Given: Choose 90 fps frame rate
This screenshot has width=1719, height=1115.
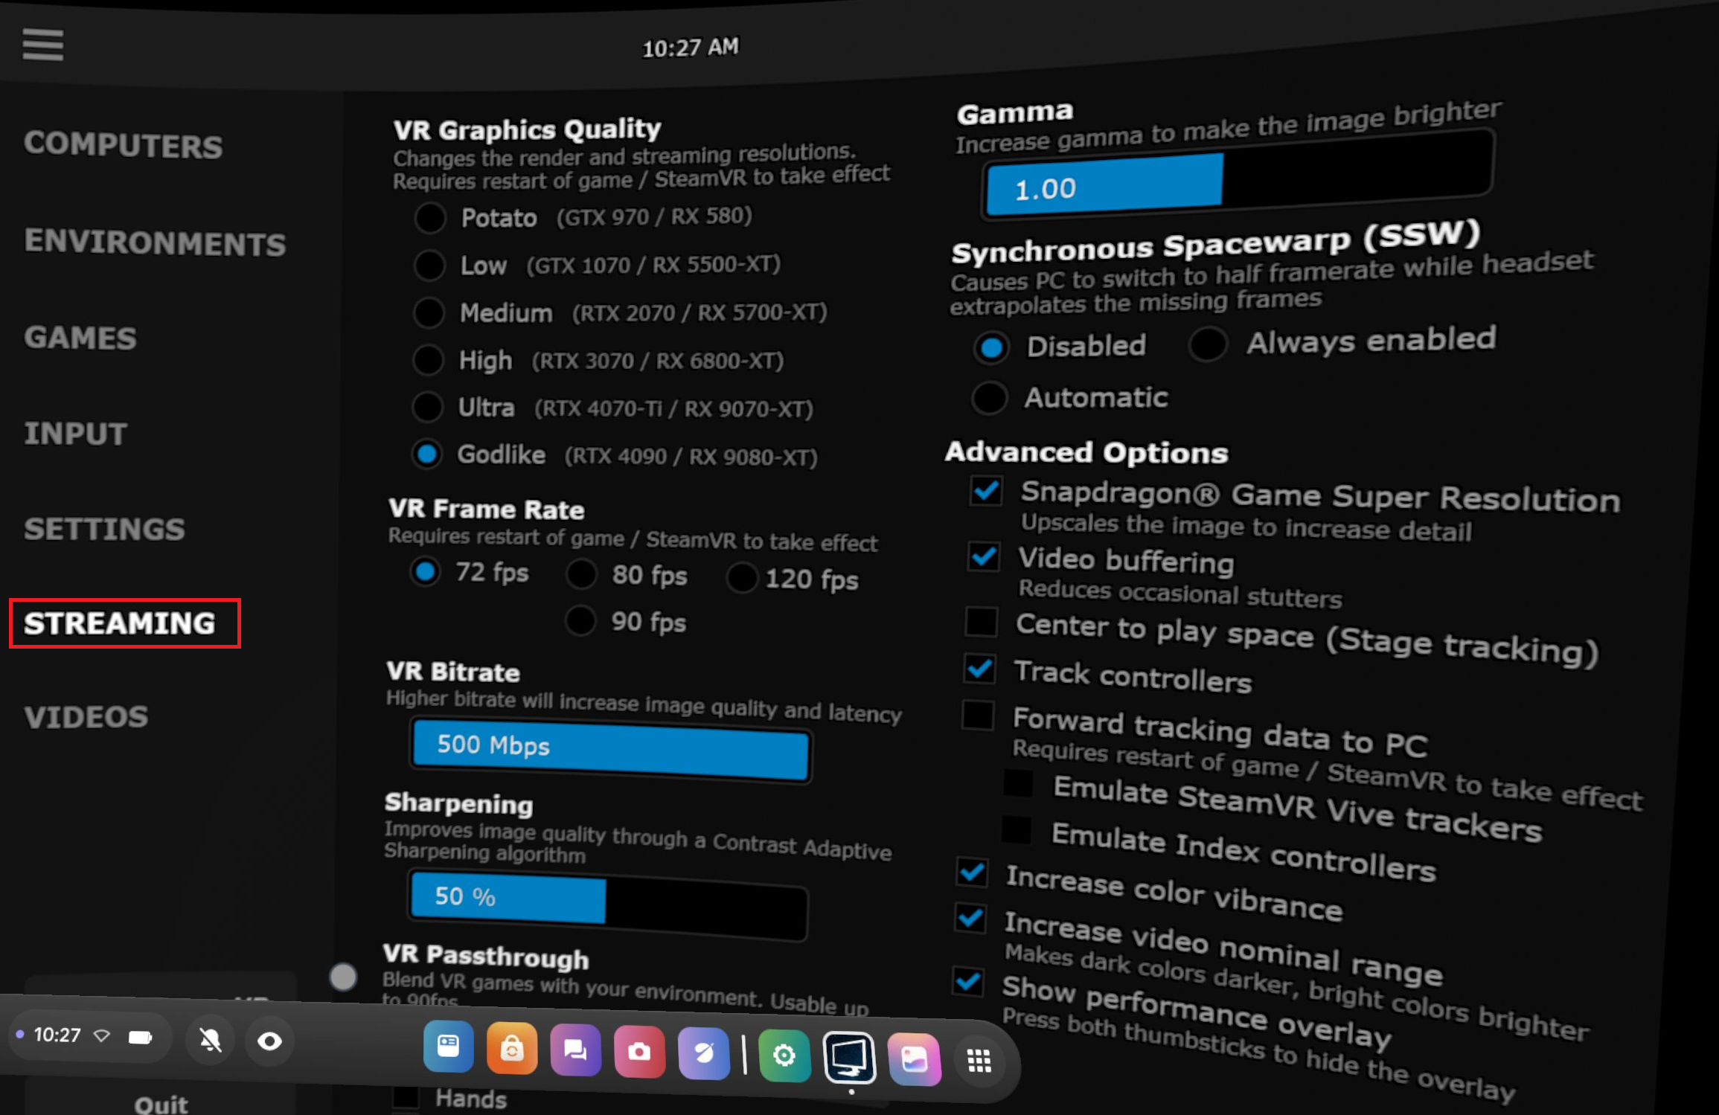Looking at the screenshot, I should point(580,620).
